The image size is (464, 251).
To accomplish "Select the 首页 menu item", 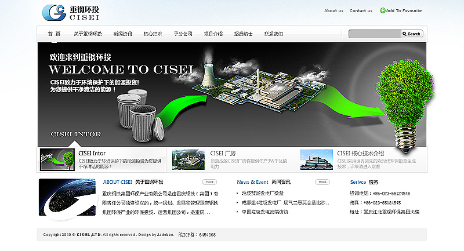I will [x=54, y=34].
